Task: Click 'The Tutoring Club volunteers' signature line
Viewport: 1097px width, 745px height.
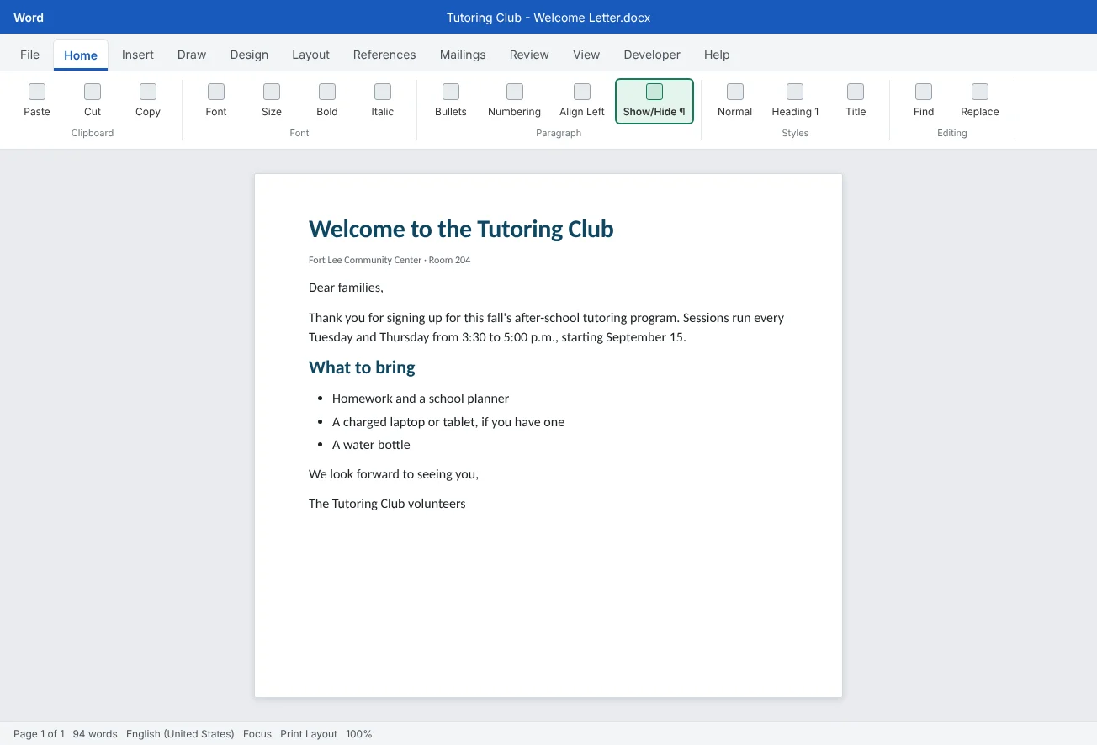Action: click(x=387, y=504)
